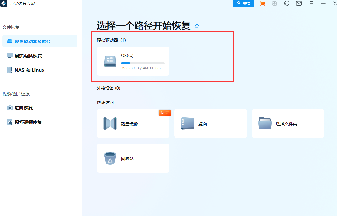Viewport: 337px width, 216px height.
Task: Click the 磁盘镜像 quick access icon
Action: pos(110,123)
